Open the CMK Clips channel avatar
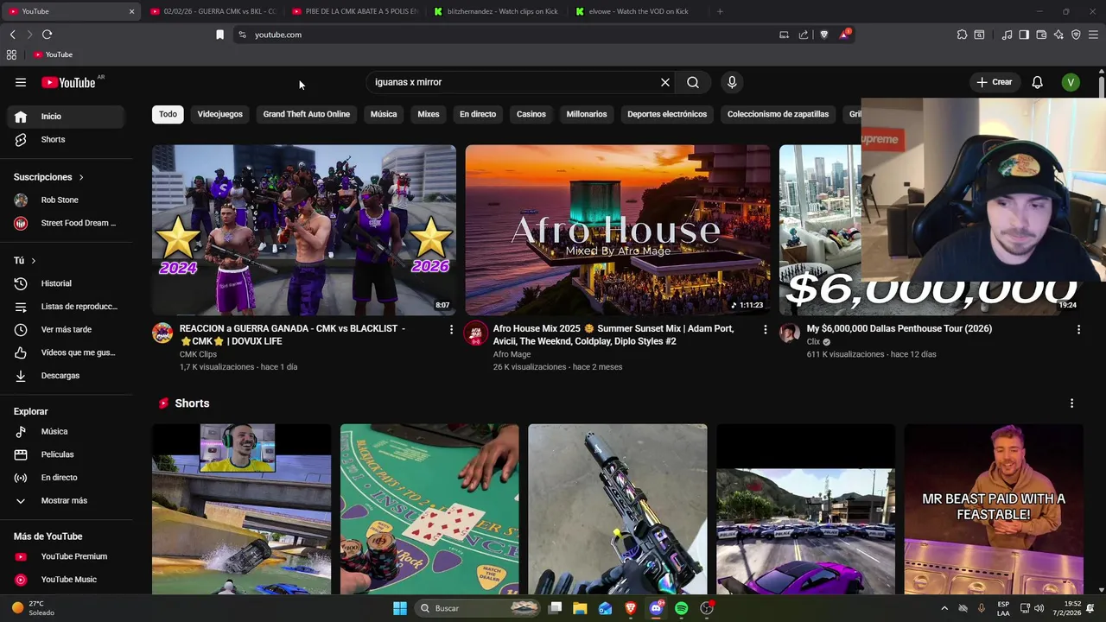 click(162, 333)
